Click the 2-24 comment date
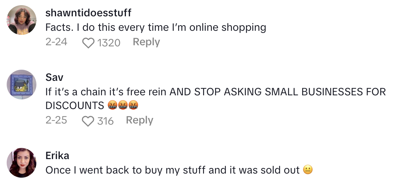The width and height of the screenshot is (404, 178). coord(56,42)
